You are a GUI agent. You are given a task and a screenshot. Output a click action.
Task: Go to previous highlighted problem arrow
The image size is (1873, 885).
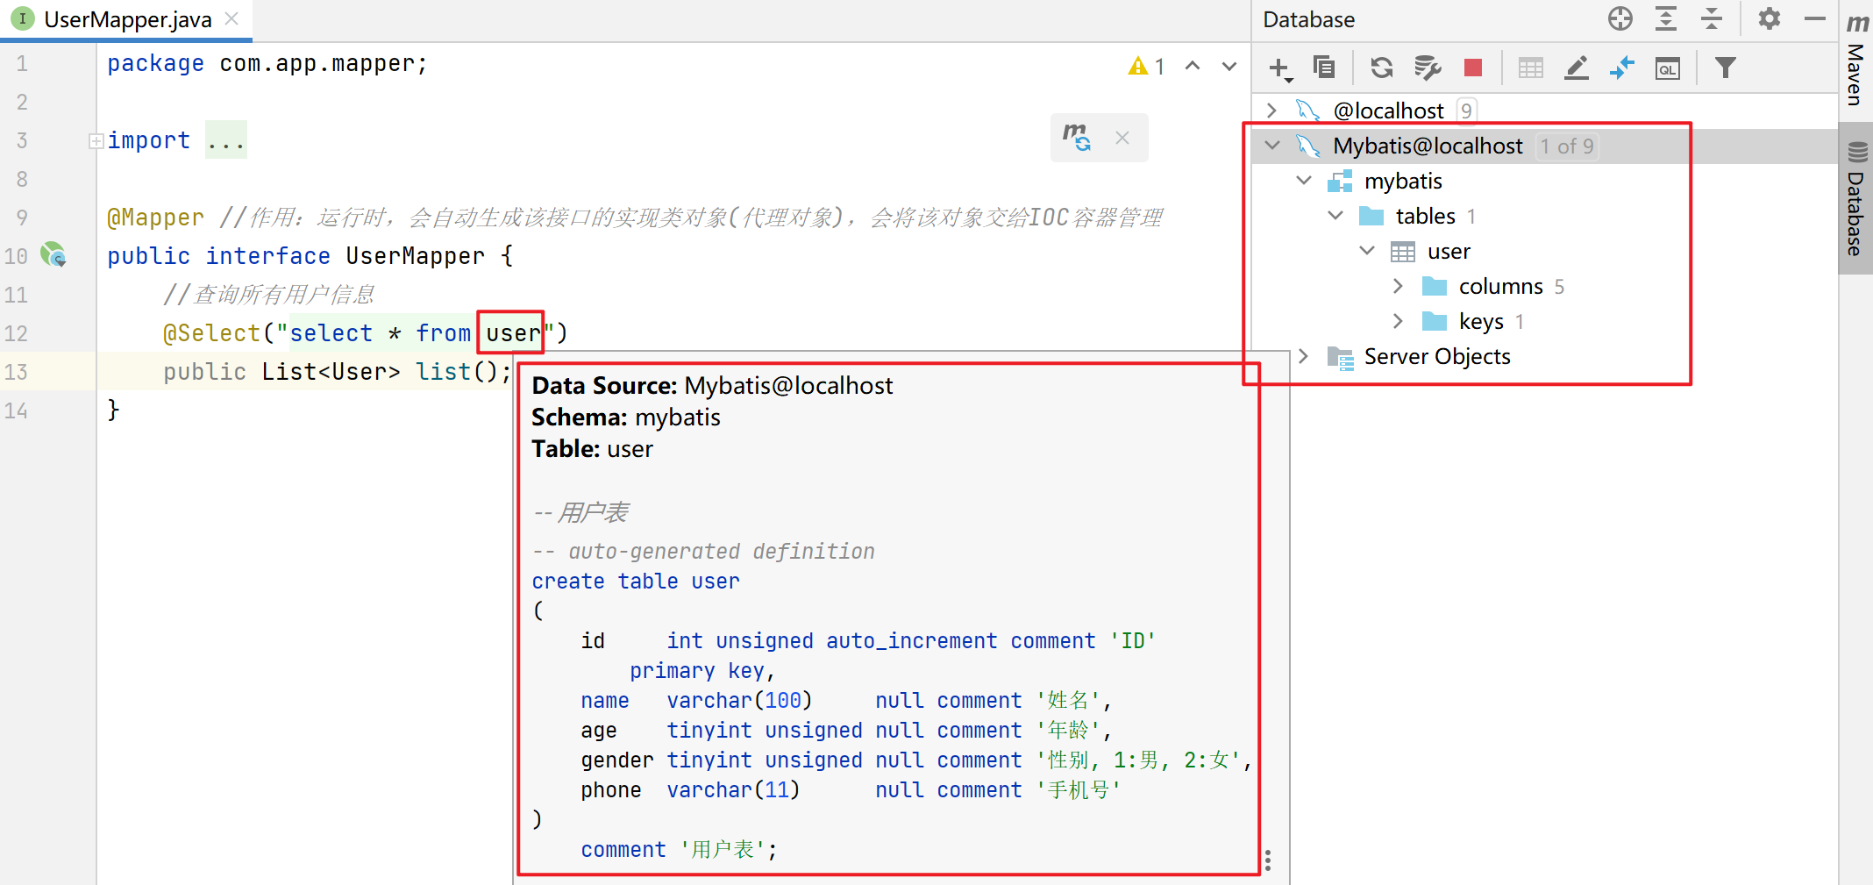pyautogui.click(x=1193, y=66)
